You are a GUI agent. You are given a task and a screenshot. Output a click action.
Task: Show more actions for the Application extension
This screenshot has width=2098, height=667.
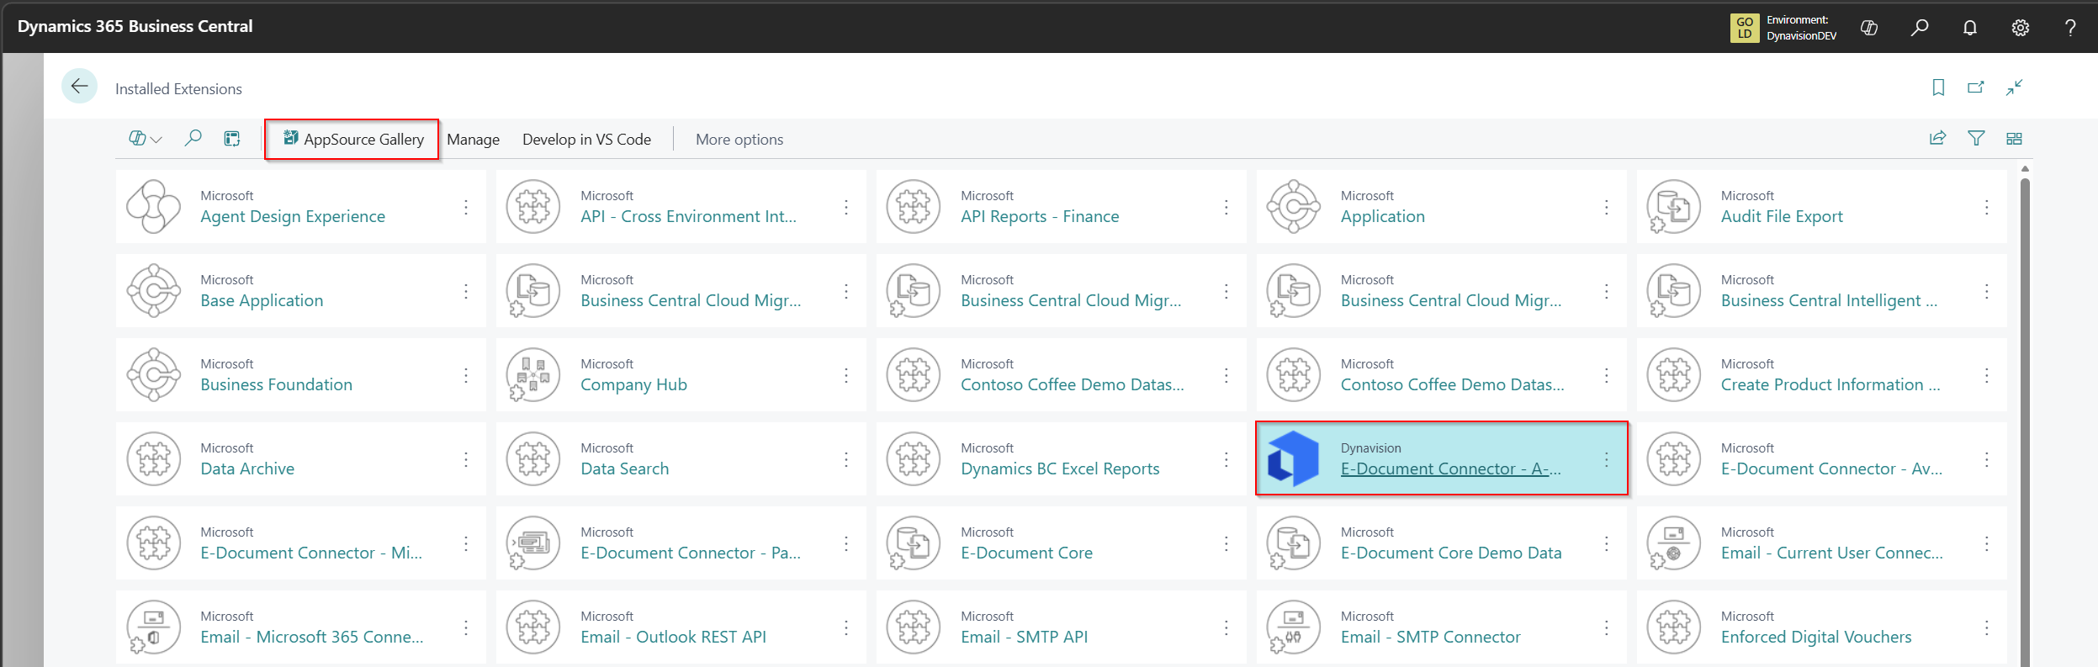point(1607,207)
